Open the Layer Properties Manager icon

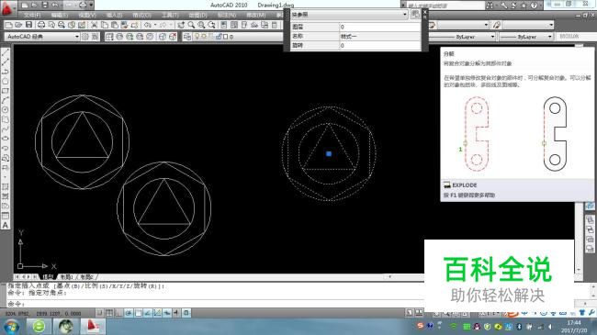coord(186,37)
